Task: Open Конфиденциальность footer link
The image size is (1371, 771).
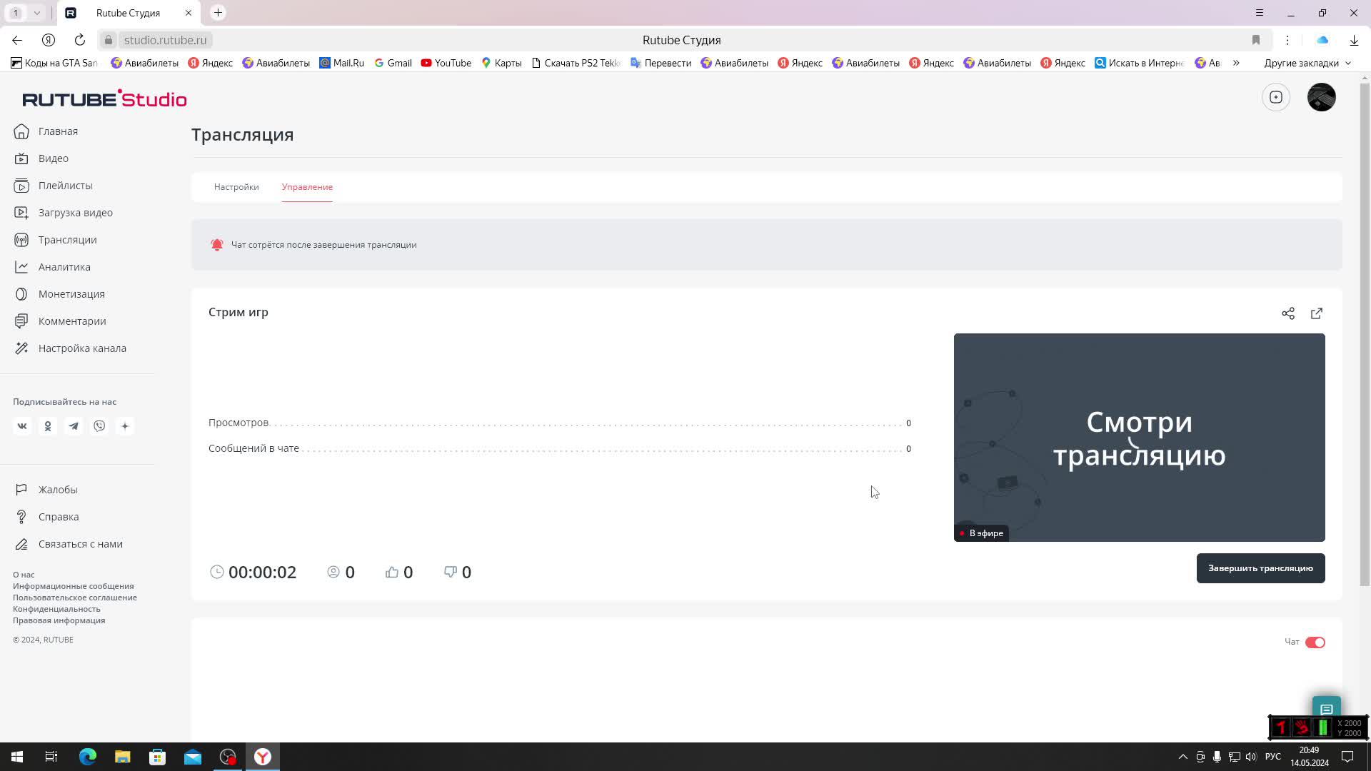Action: 56,609
